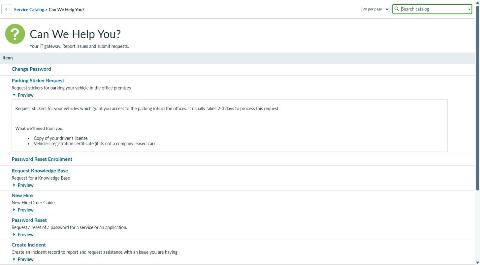Click 'Request for a Knowledge Base' description
The width and height of the screenshot is (480, 265).
coord(41,178)
